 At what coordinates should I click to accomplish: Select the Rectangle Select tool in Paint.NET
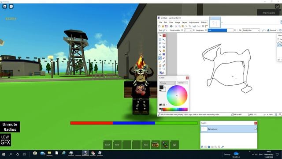[x=160, y=39]
